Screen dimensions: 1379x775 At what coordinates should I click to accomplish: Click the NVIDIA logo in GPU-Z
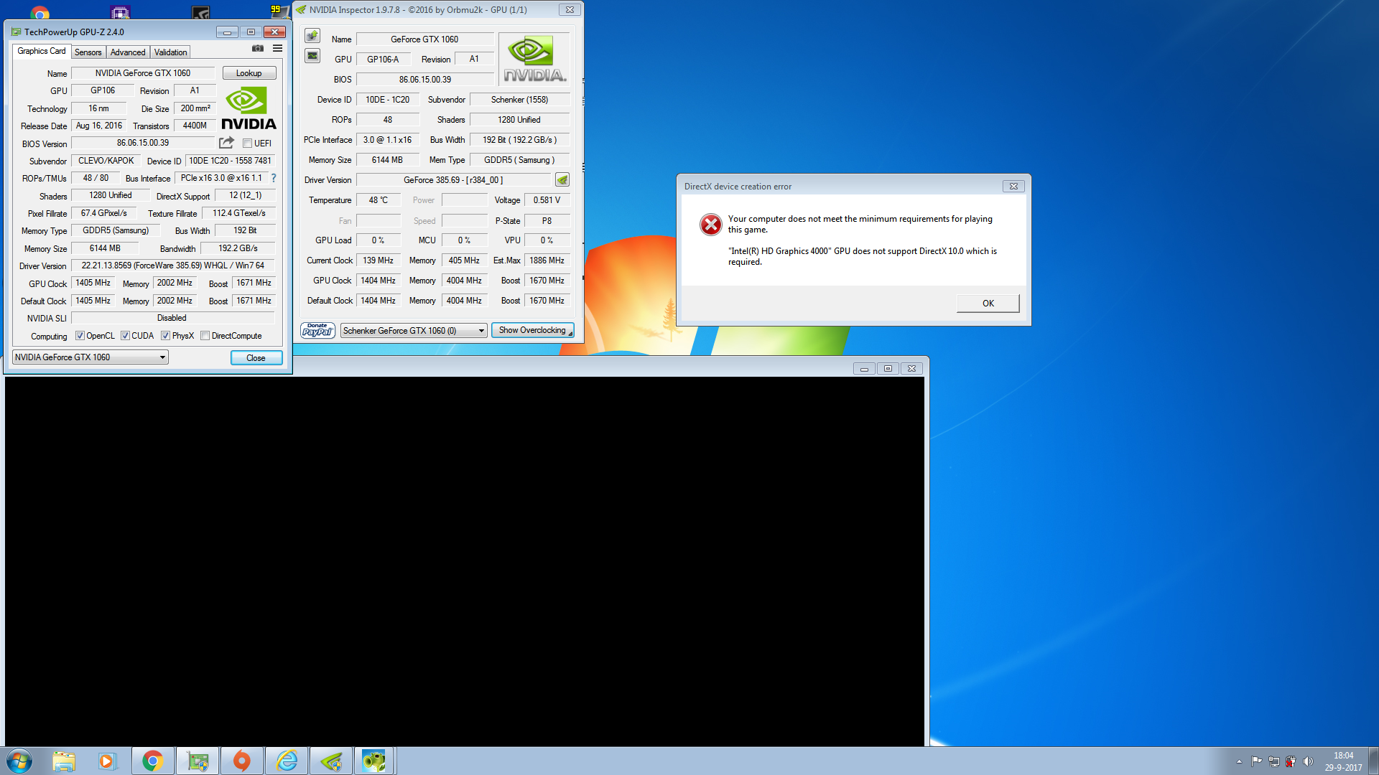tap(249, 108)
